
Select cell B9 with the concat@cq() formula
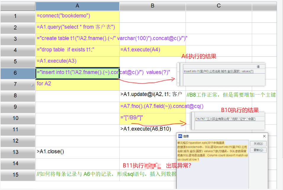coord(152,106)
